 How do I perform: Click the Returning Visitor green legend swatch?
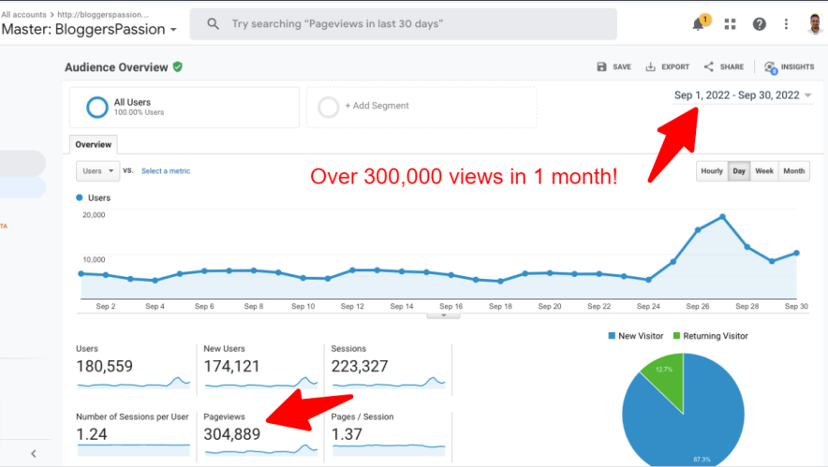pos(676,336)
